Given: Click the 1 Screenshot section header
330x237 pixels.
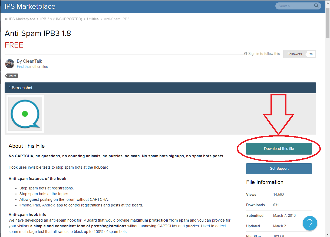Looking at the screenshot, I should [x=160, y=88].
